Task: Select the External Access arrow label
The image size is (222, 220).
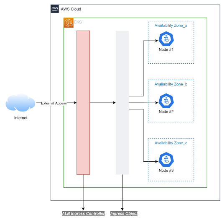Action: [54, 103]
